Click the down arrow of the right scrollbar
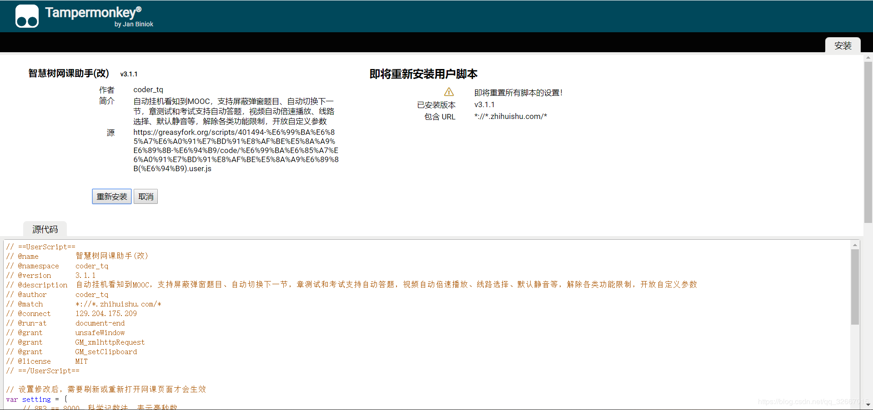The width and height of the screenshot is (873, 410). tap(868, 405)
